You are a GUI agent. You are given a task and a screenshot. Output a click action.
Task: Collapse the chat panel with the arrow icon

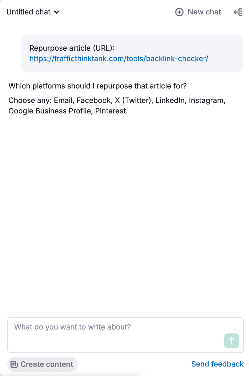tap(237, 12)
